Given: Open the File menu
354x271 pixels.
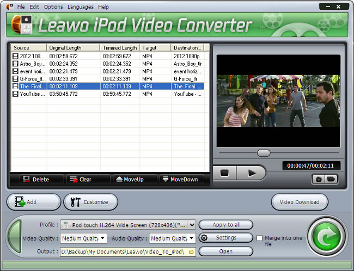Looking at the screenshot, I should (x=21, y=7).
